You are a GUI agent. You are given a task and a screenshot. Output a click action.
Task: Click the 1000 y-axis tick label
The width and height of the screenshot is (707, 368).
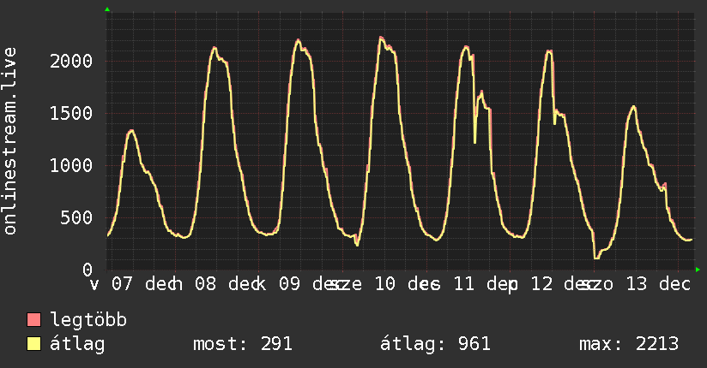(x=70, y=165)
